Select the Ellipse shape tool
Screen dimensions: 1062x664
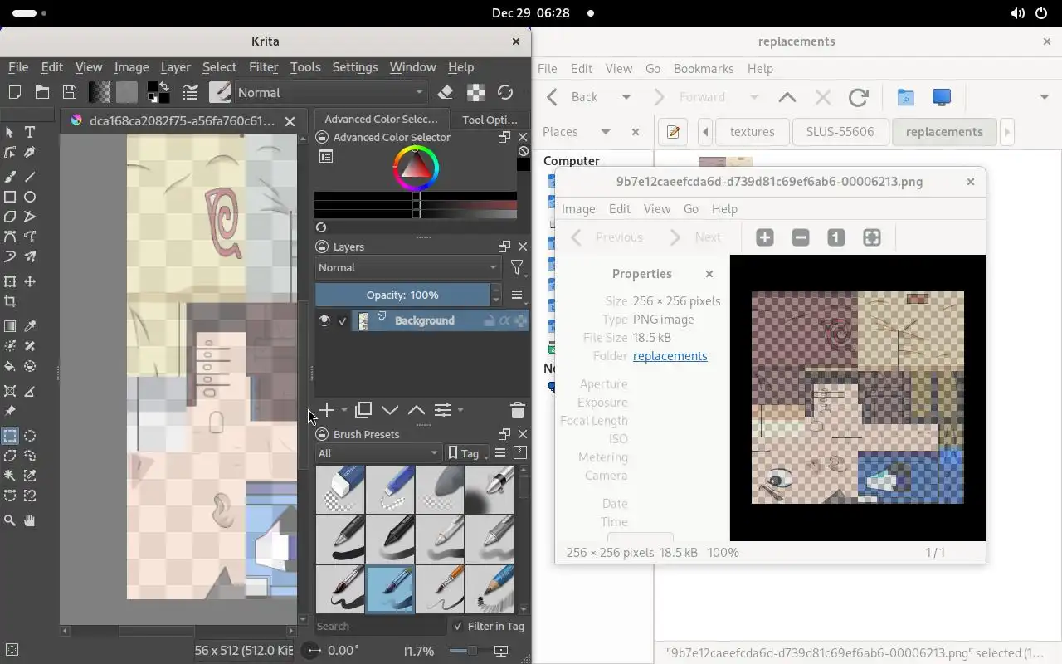click(x=30, y=197)
